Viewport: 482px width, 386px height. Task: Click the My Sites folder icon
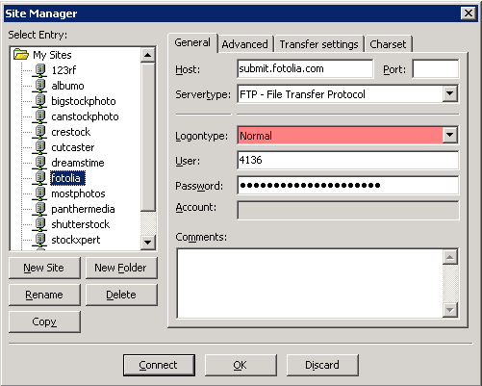[x=21, y=54]
